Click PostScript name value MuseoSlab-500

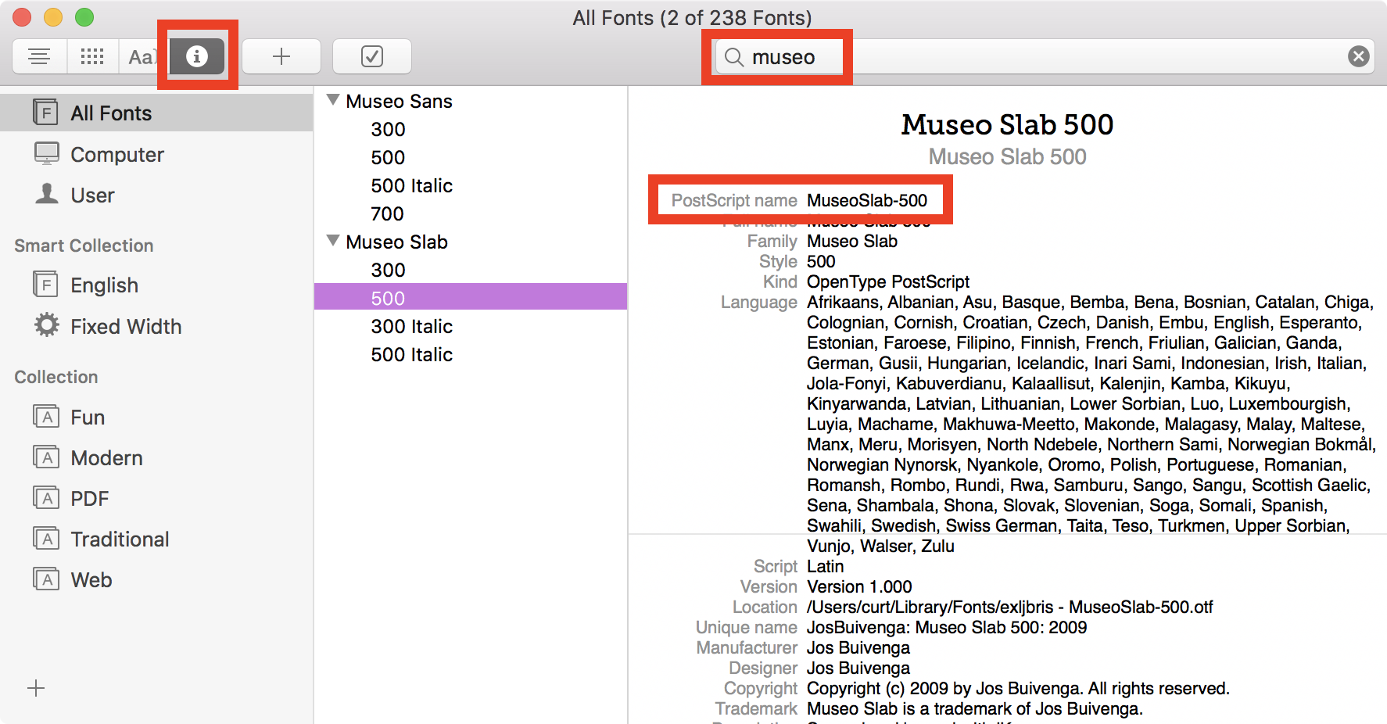(x=867, y=200)
